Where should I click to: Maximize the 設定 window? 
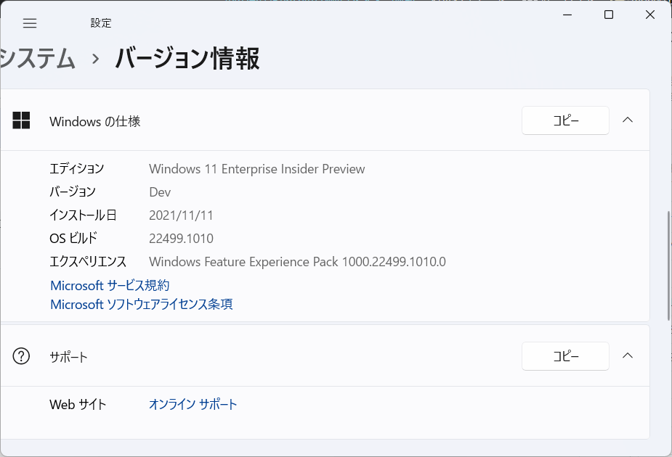609,15
